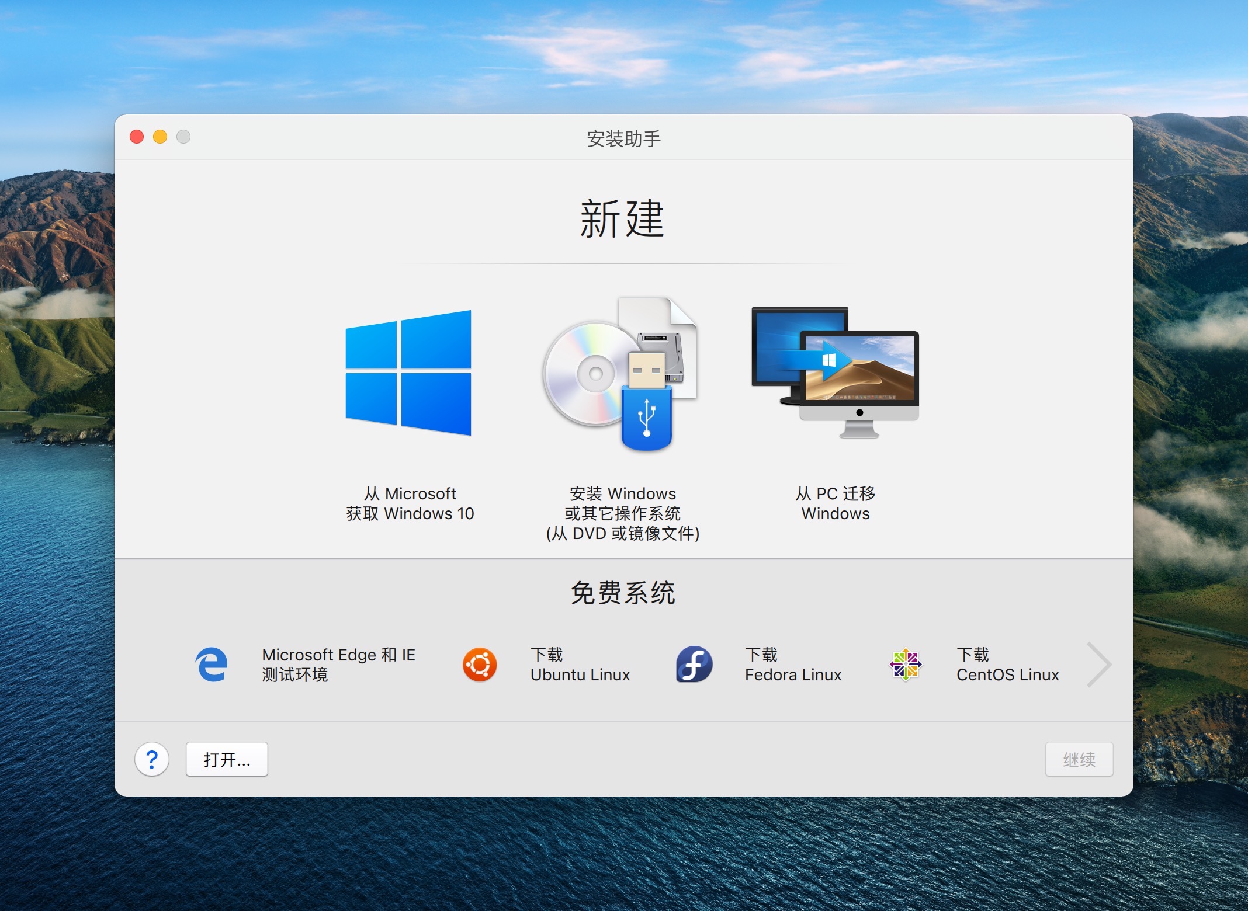
Task: Choose 下载 Fedora Linux text
Action: click(x=793, y=665)
